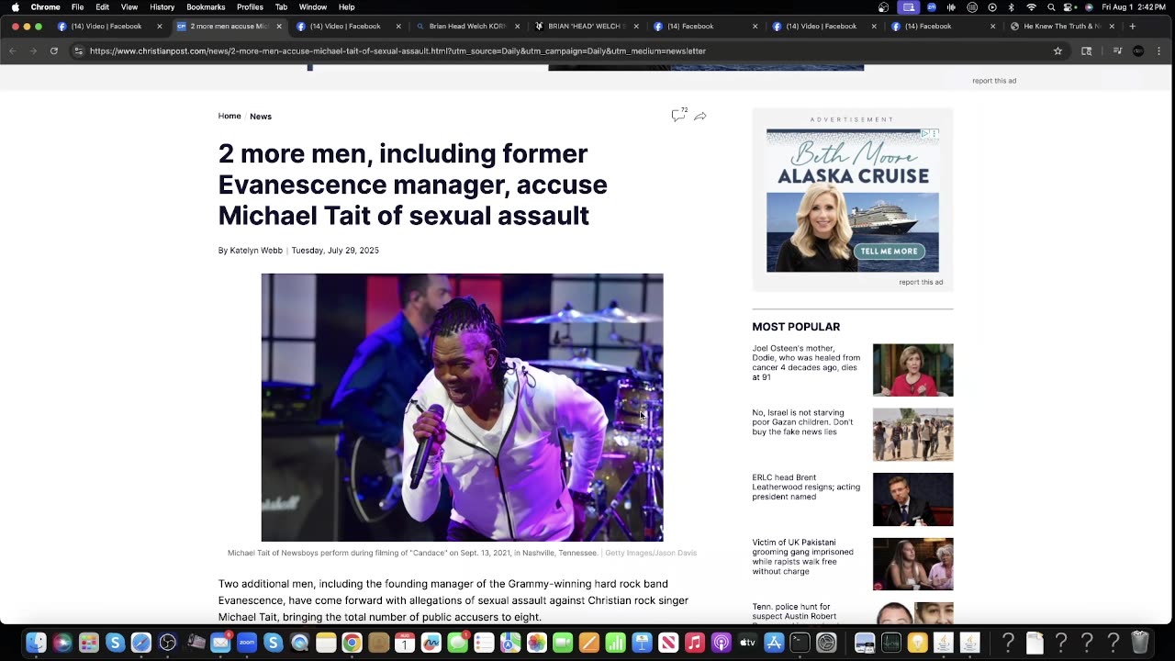Open the Trash in the dock

[x=1140, y=643]
